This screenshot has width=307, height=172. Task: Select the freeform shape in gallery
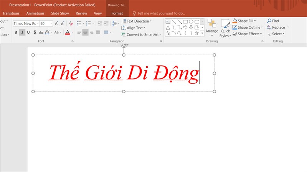pyautogui.click(x=197, y=28)
